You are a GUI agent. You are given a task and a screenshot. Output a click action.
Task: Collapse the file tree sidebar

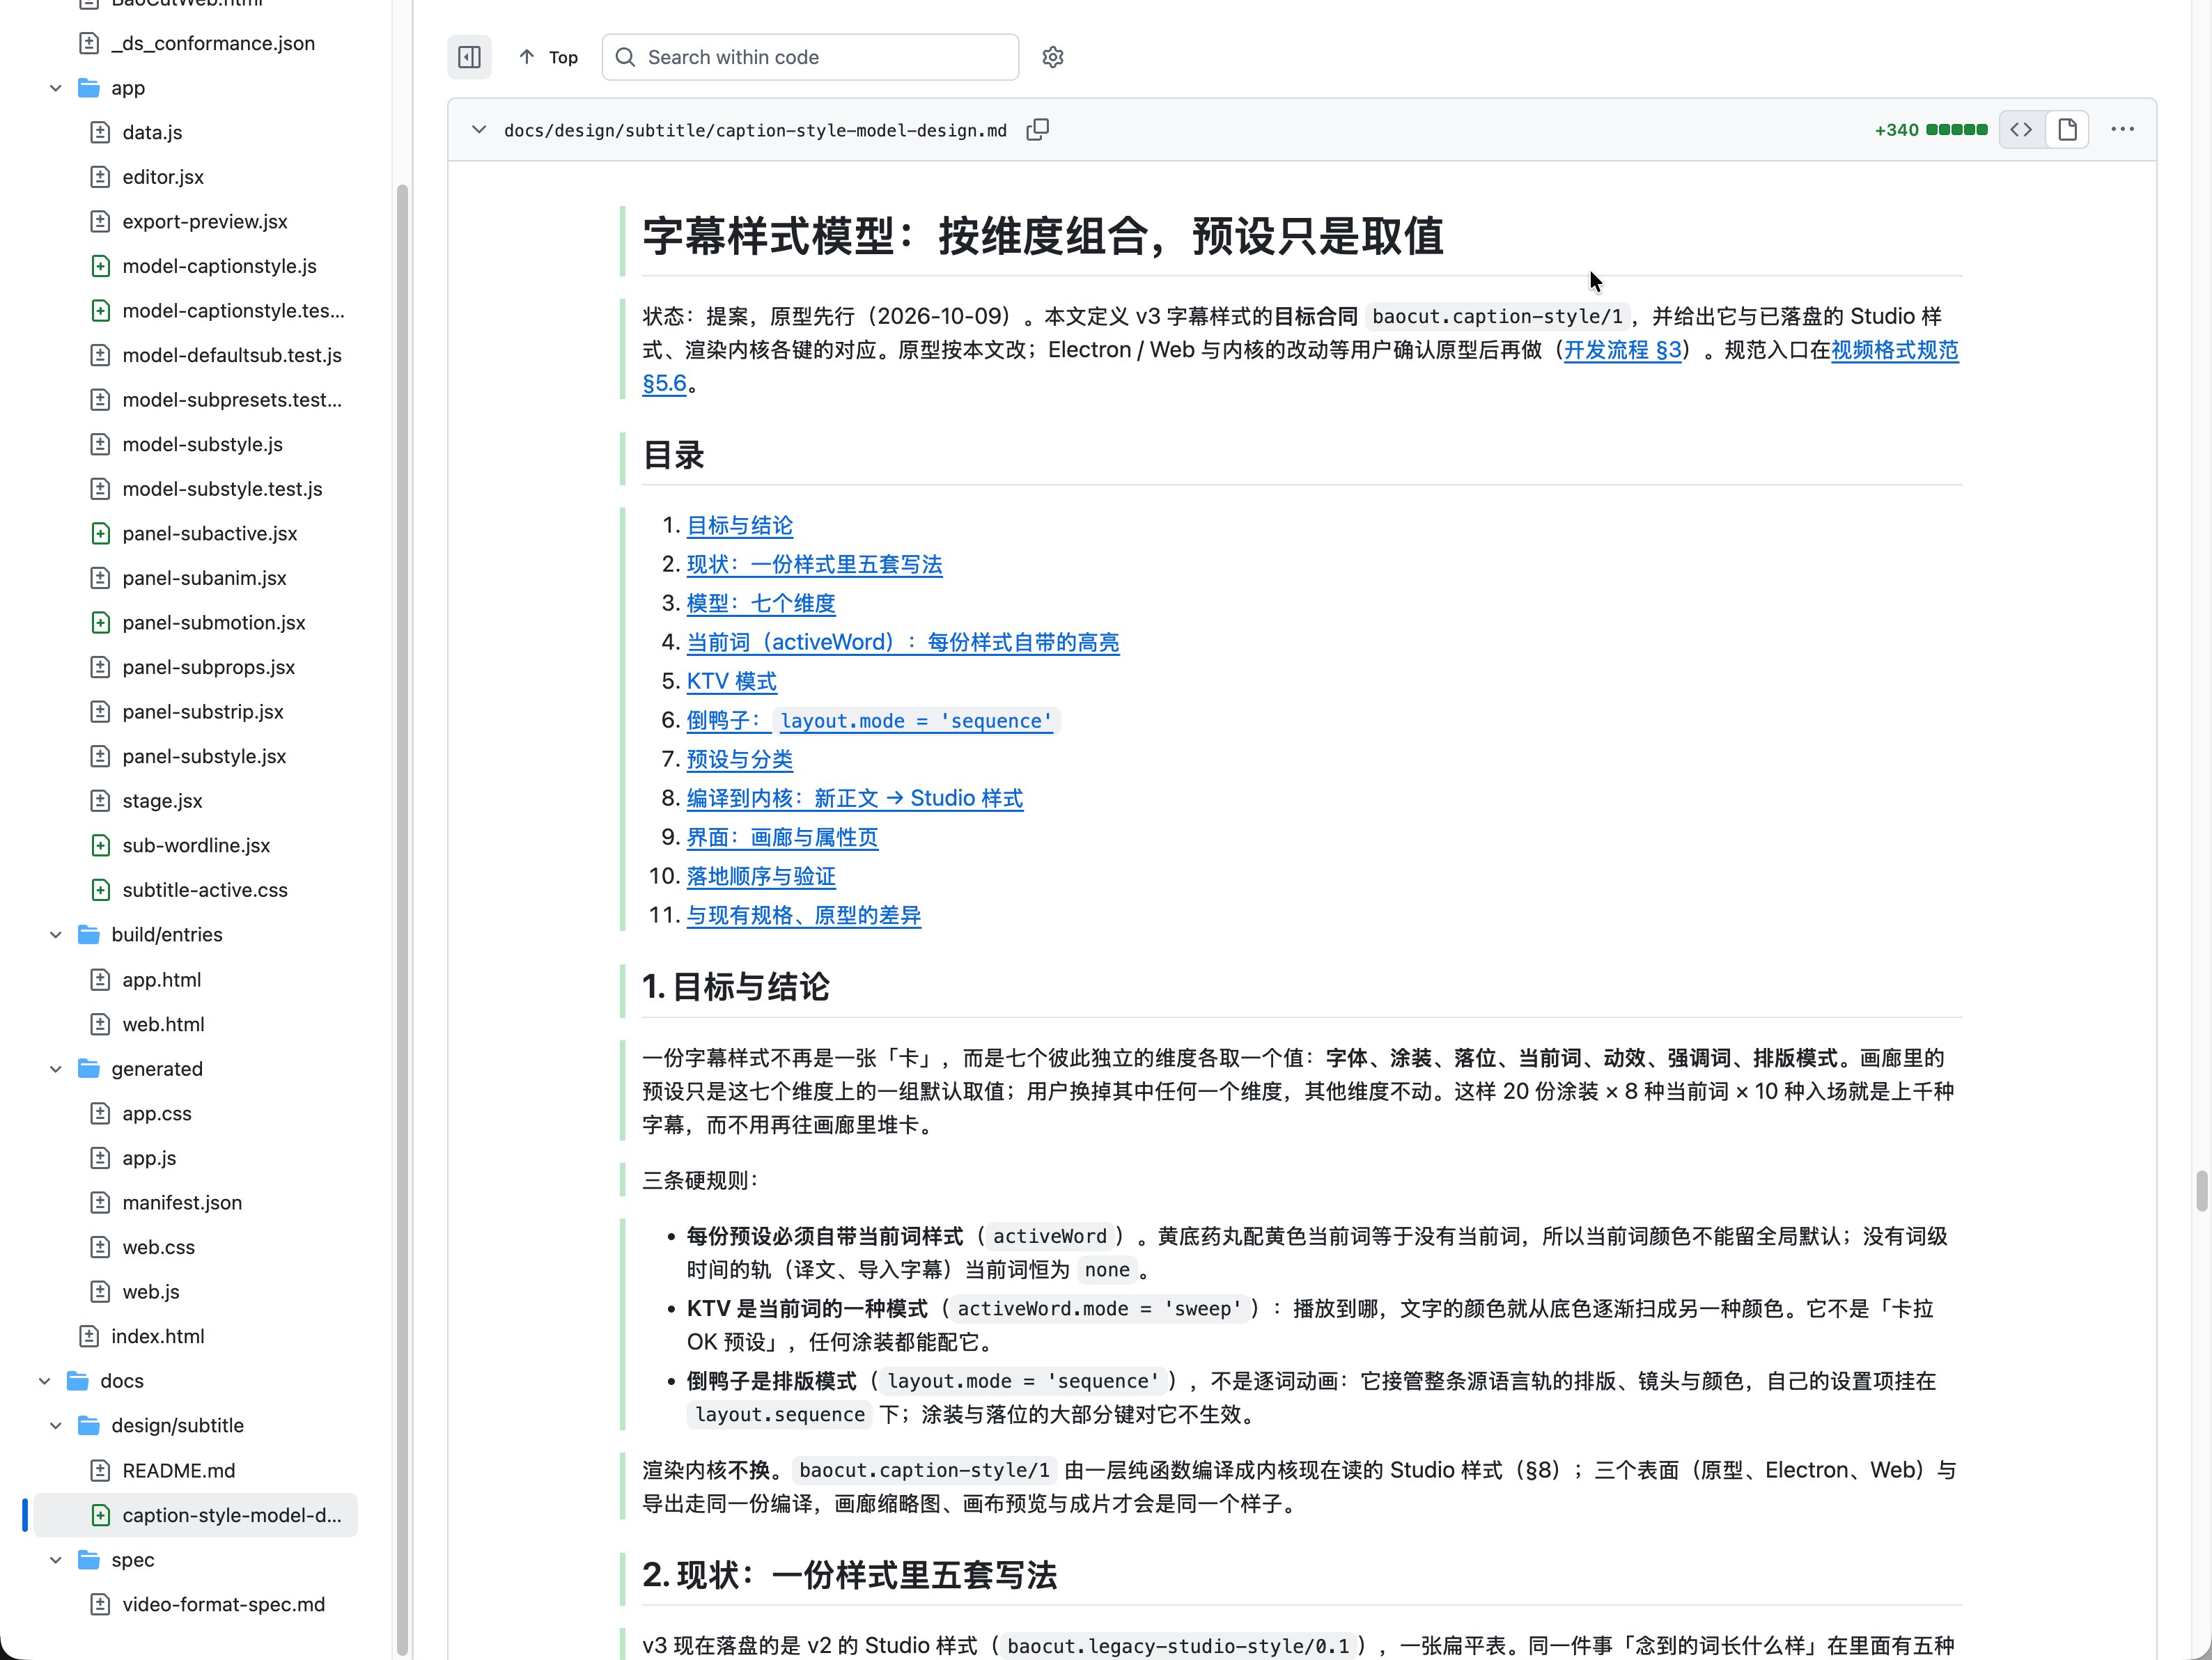[x=469, y=57]
